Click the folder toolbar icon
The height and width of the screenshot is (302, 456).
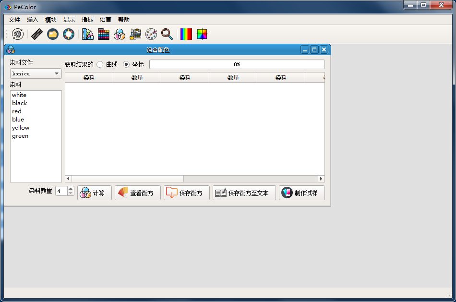pyautogui.click(x=53, y=34)
